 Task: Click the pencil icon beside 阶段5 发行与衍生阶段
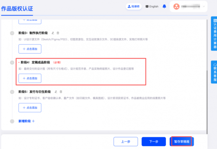(x=56, y=92)
